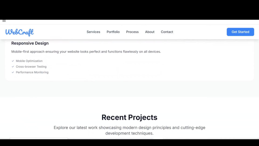
Task: Click the checkmark beside Cross-browser Testing
Action: [x=13, y=67]
